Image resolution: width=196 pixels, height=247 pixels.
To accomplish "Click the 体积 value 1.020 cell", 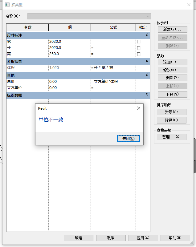I will [70, 68].
